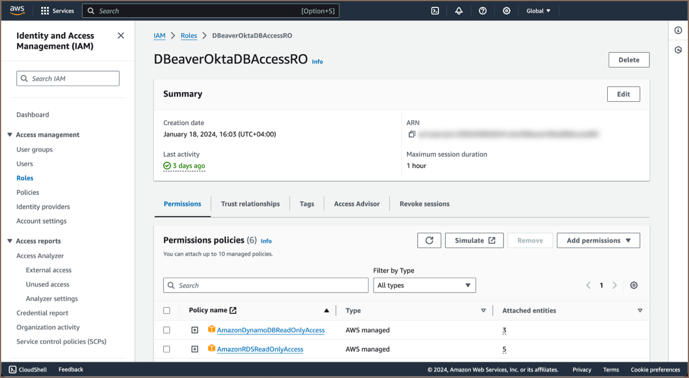Open the table preferences gear icon

click(633, 285)
